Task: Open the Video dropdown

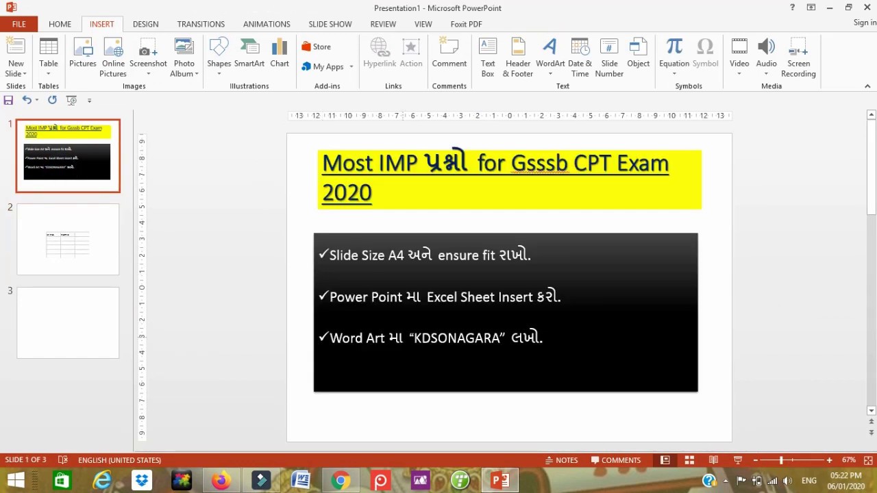Action: (x=739, y=74)
